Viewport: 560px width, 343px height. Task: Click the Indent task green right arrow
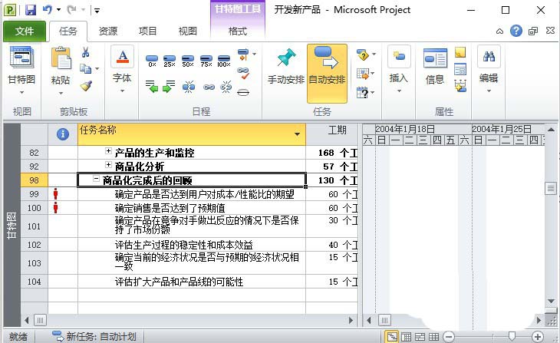pos(169,86)
